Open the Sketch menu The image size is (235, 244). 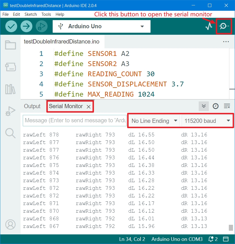pyautogui.click(x=31, y=14)
